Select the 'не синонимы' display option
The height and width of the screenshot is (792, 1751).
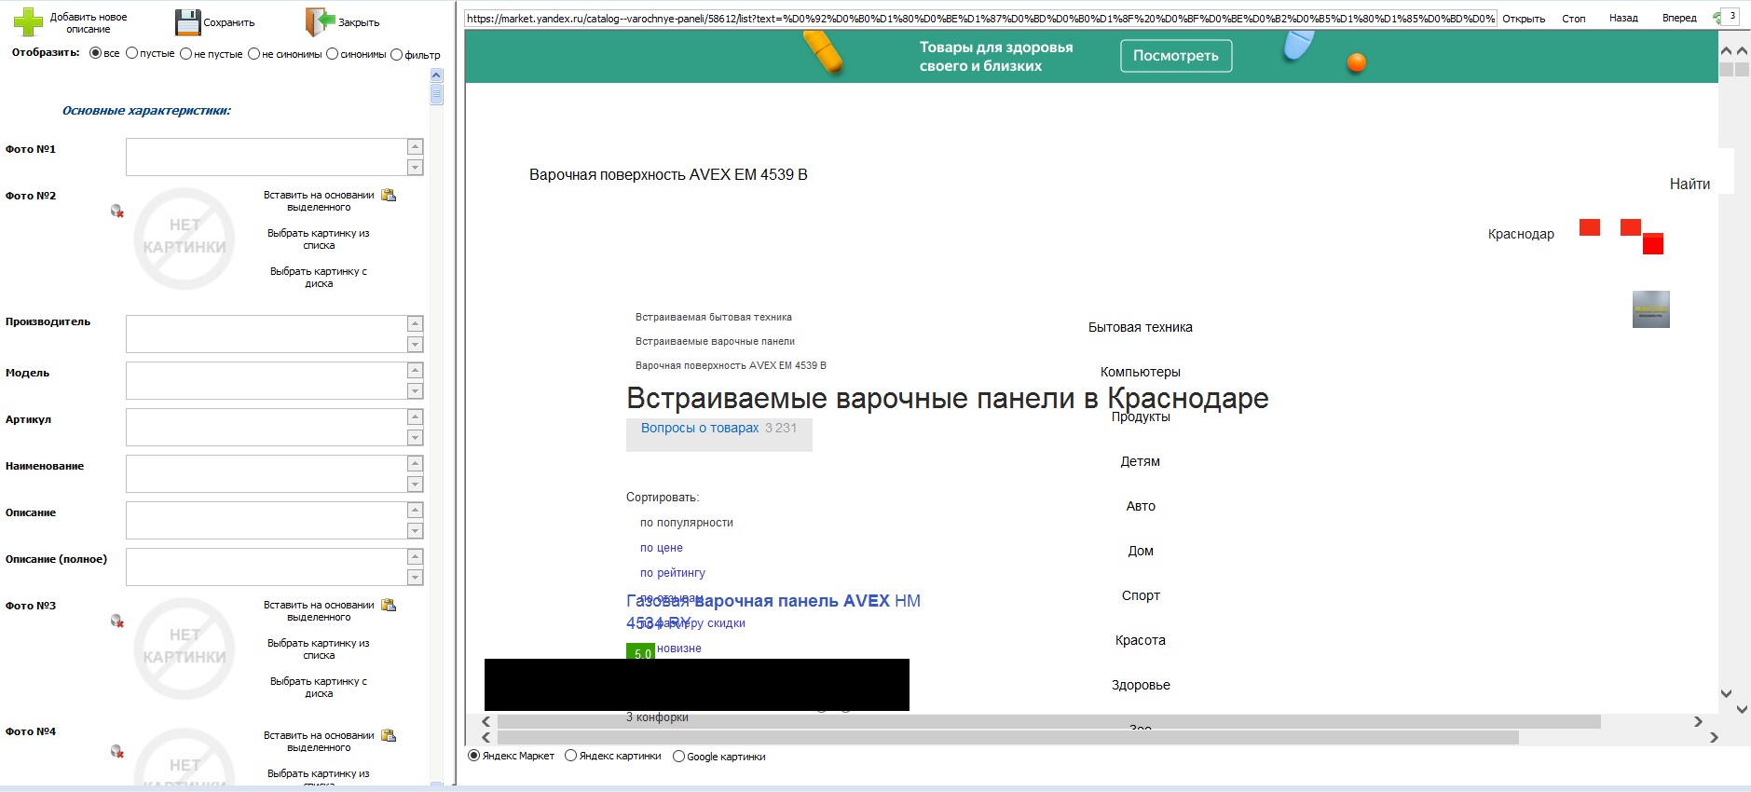point(253,54)
